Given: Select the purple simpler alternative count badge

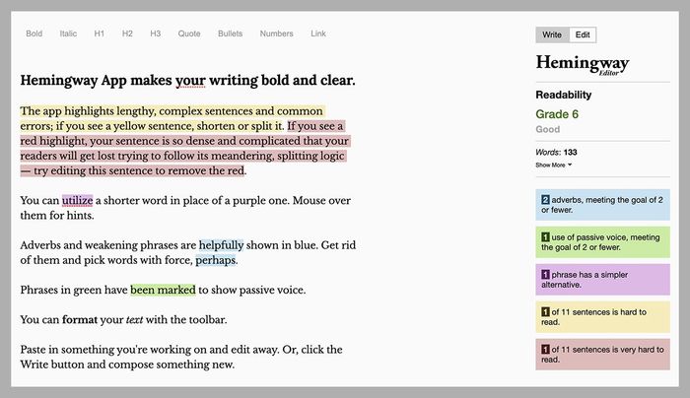Looking at the screenshot, I should 545,275.
